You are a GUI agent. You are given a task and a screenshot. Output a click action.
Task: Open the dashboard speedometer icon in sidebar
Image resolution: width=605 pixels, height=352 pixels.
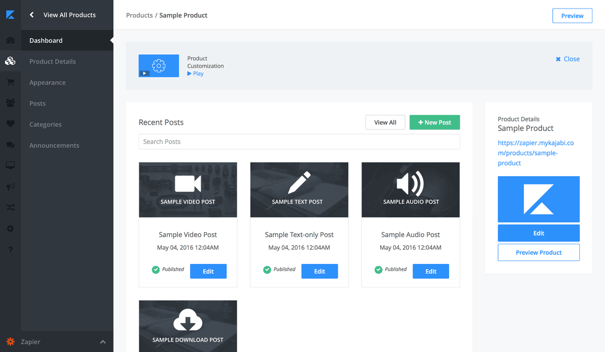click(10, 40)
